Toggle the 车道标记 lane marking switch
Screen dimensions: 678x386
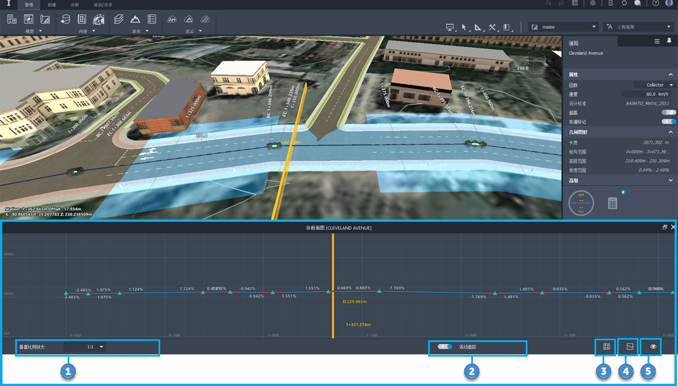coord(668,121)
